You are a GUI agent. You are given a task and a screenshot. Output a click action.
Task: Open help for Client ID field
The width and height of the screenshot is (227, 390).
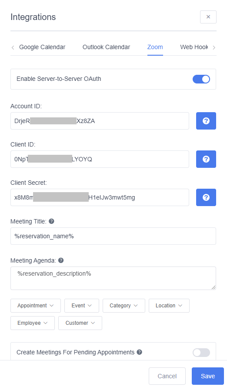[x=206, y=159]
